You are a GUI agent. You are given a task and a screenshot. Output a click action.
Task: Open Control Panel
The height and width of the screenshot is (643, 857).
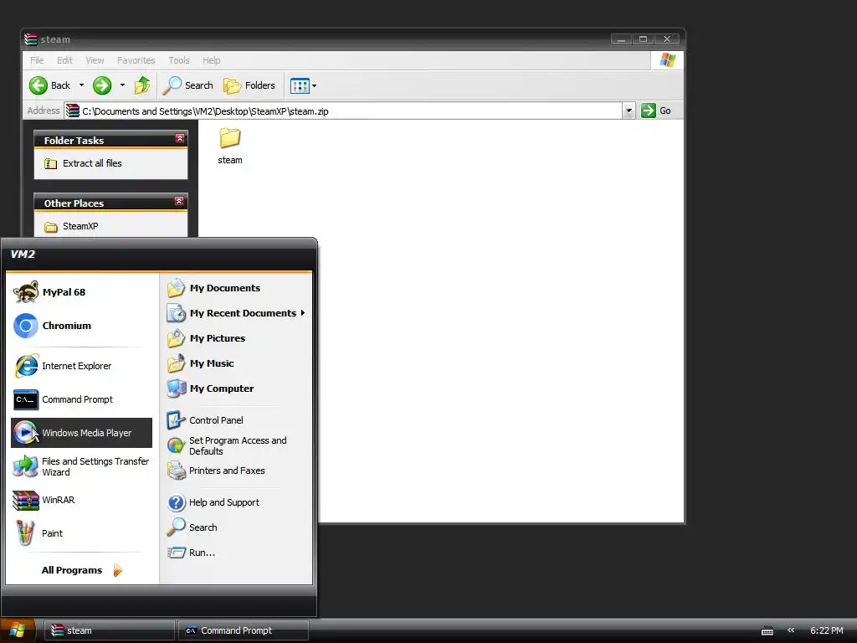(236, 420)
